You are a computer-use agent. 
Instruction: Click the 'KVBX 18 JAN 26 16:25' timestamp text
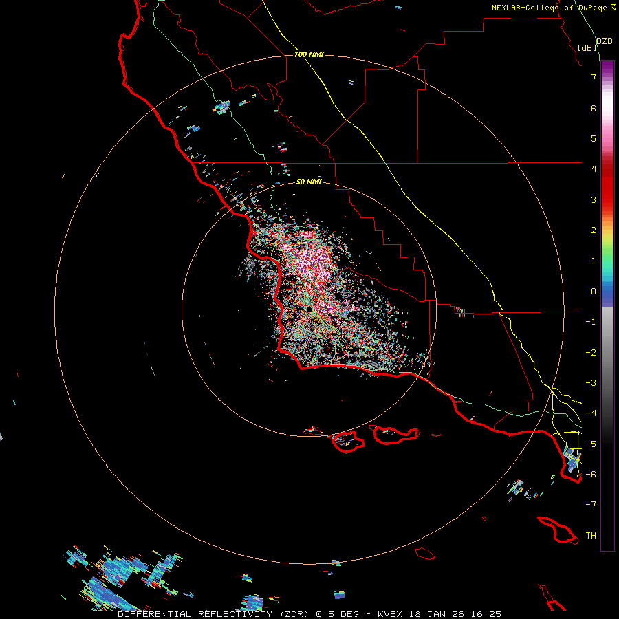[x=439, y=614]
